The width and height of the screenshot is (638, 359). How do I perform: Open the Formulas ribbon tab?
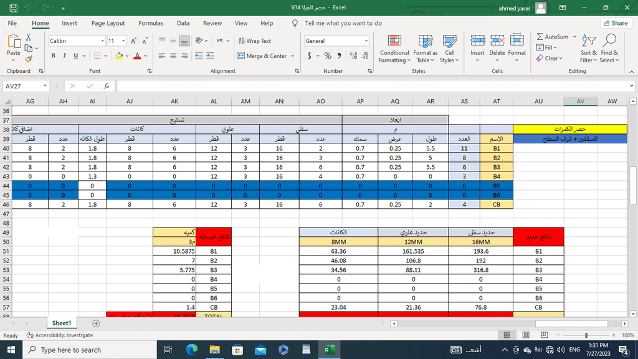[x=151, y=23]
